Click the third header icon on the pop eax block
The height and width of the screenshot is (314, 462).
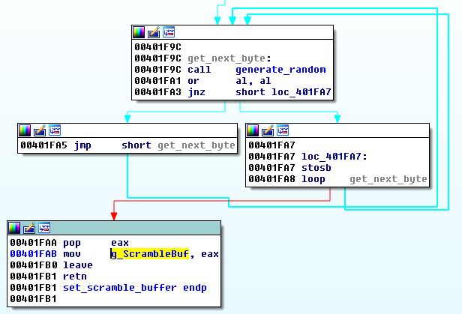(44, 229)
